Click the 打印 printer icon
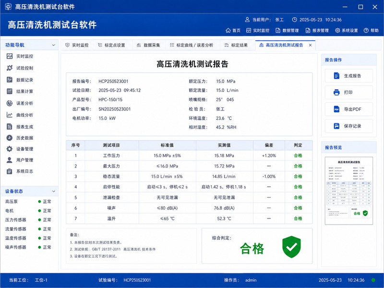384x288 pixels. click(x=337, y=92)
